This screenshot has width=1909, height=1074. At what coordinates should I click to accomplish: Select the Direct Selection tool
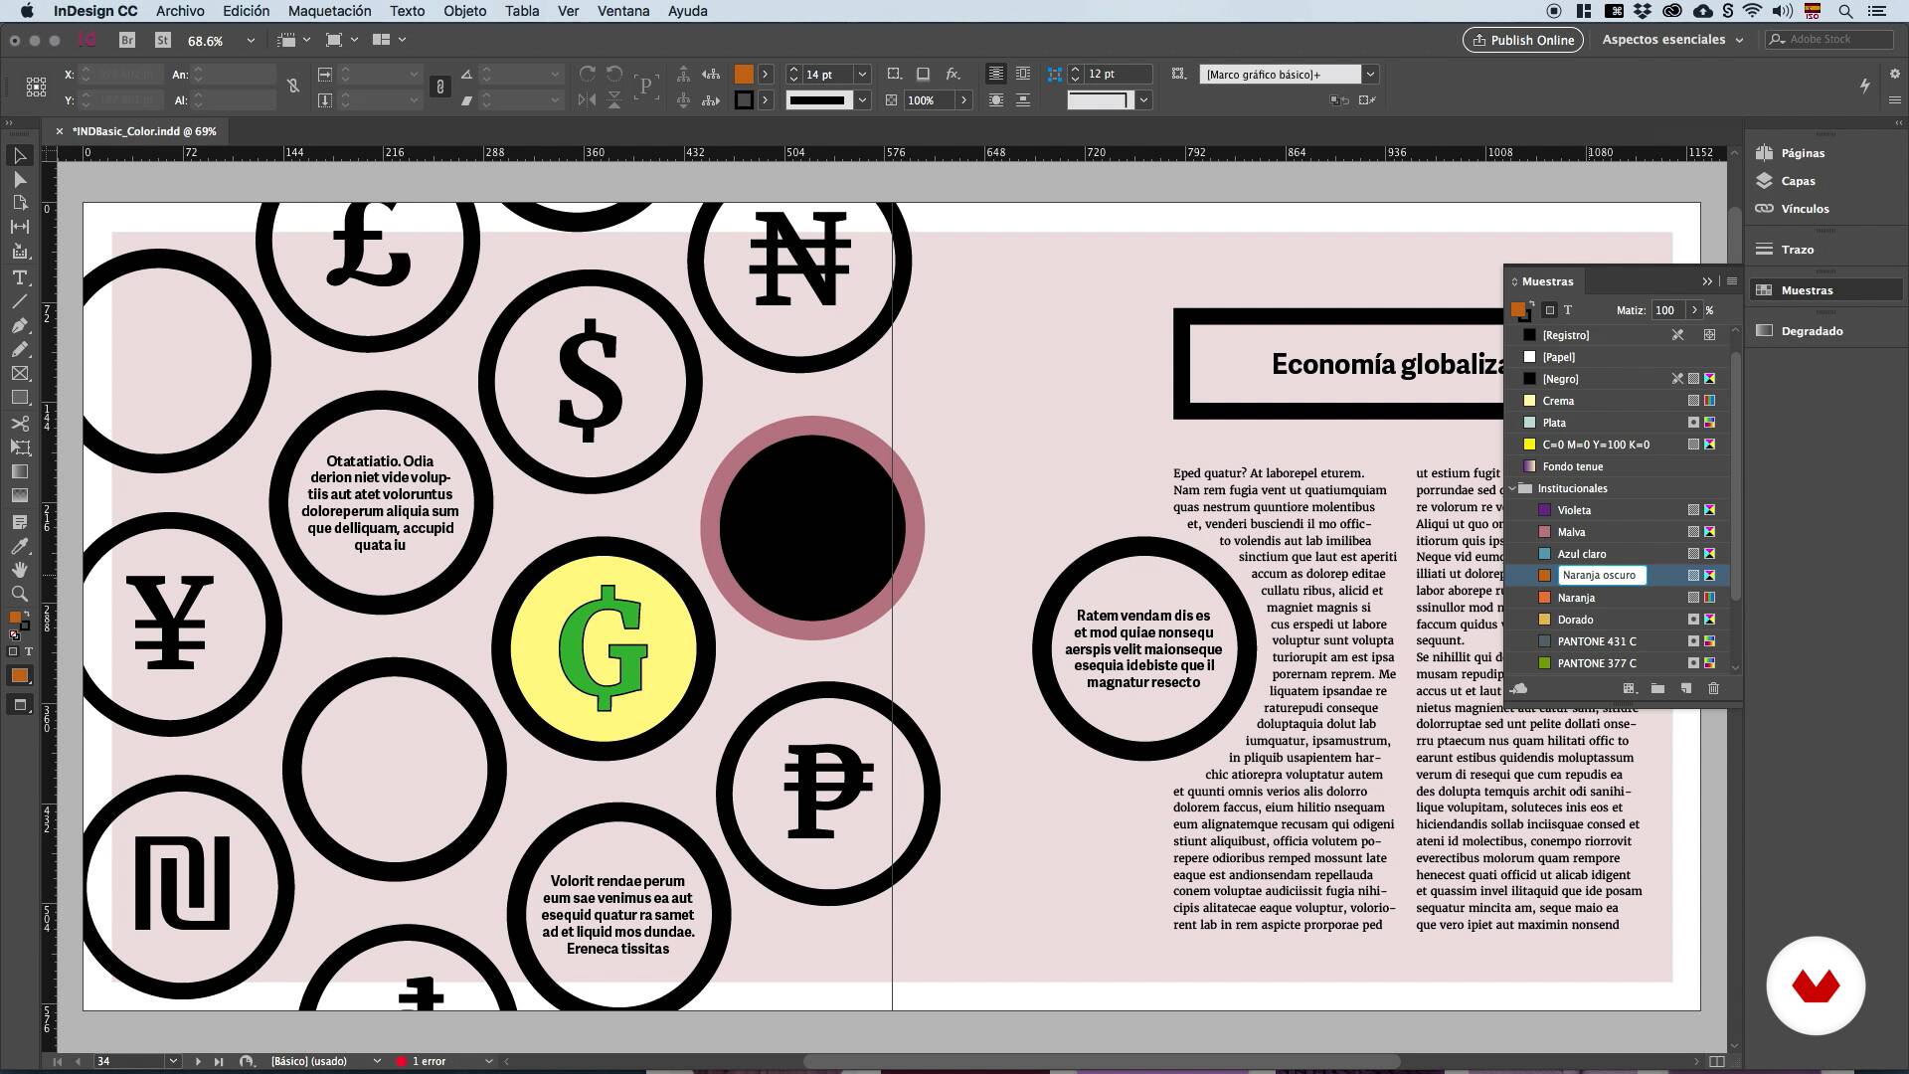(19, 180)
